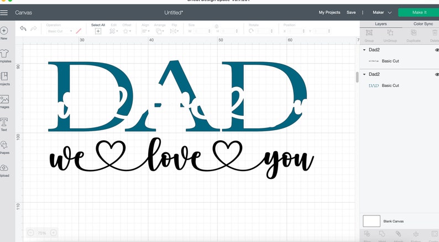Click Save in the header

(x=351, y=12)
